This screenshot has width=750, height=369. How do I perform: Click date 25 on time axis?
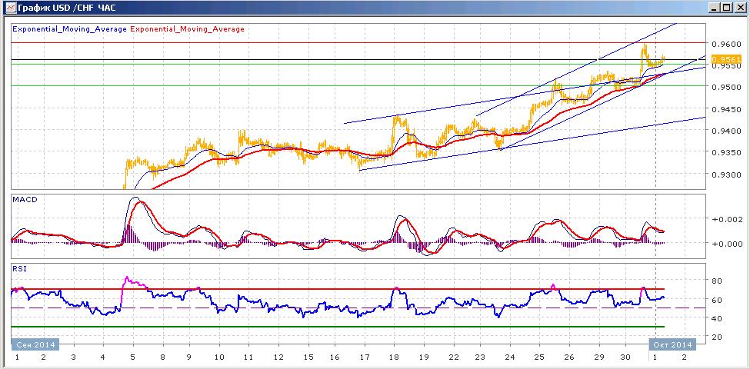(539, 357)
